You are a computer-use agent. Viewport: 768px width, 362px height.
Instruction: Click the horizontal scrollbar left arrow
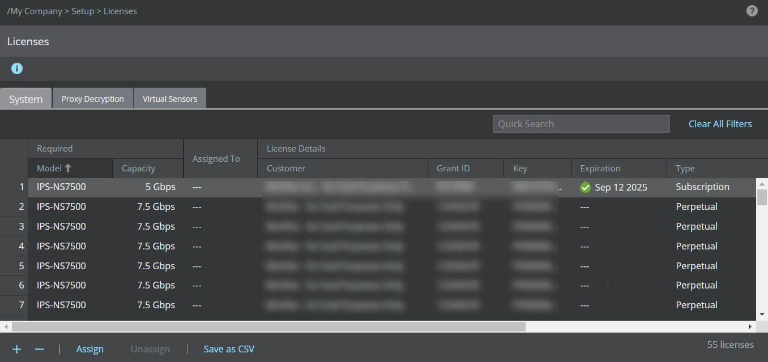click(6, 326)
